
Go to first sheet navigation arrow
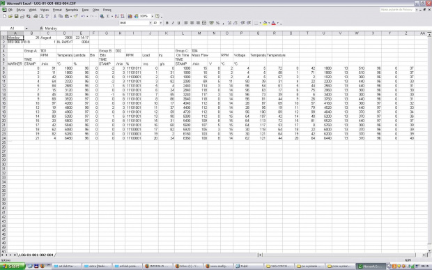click(x=3, y=255)
